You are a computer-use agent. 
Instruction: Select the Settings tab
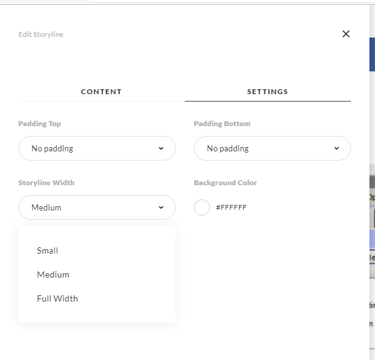pos(267,92)
